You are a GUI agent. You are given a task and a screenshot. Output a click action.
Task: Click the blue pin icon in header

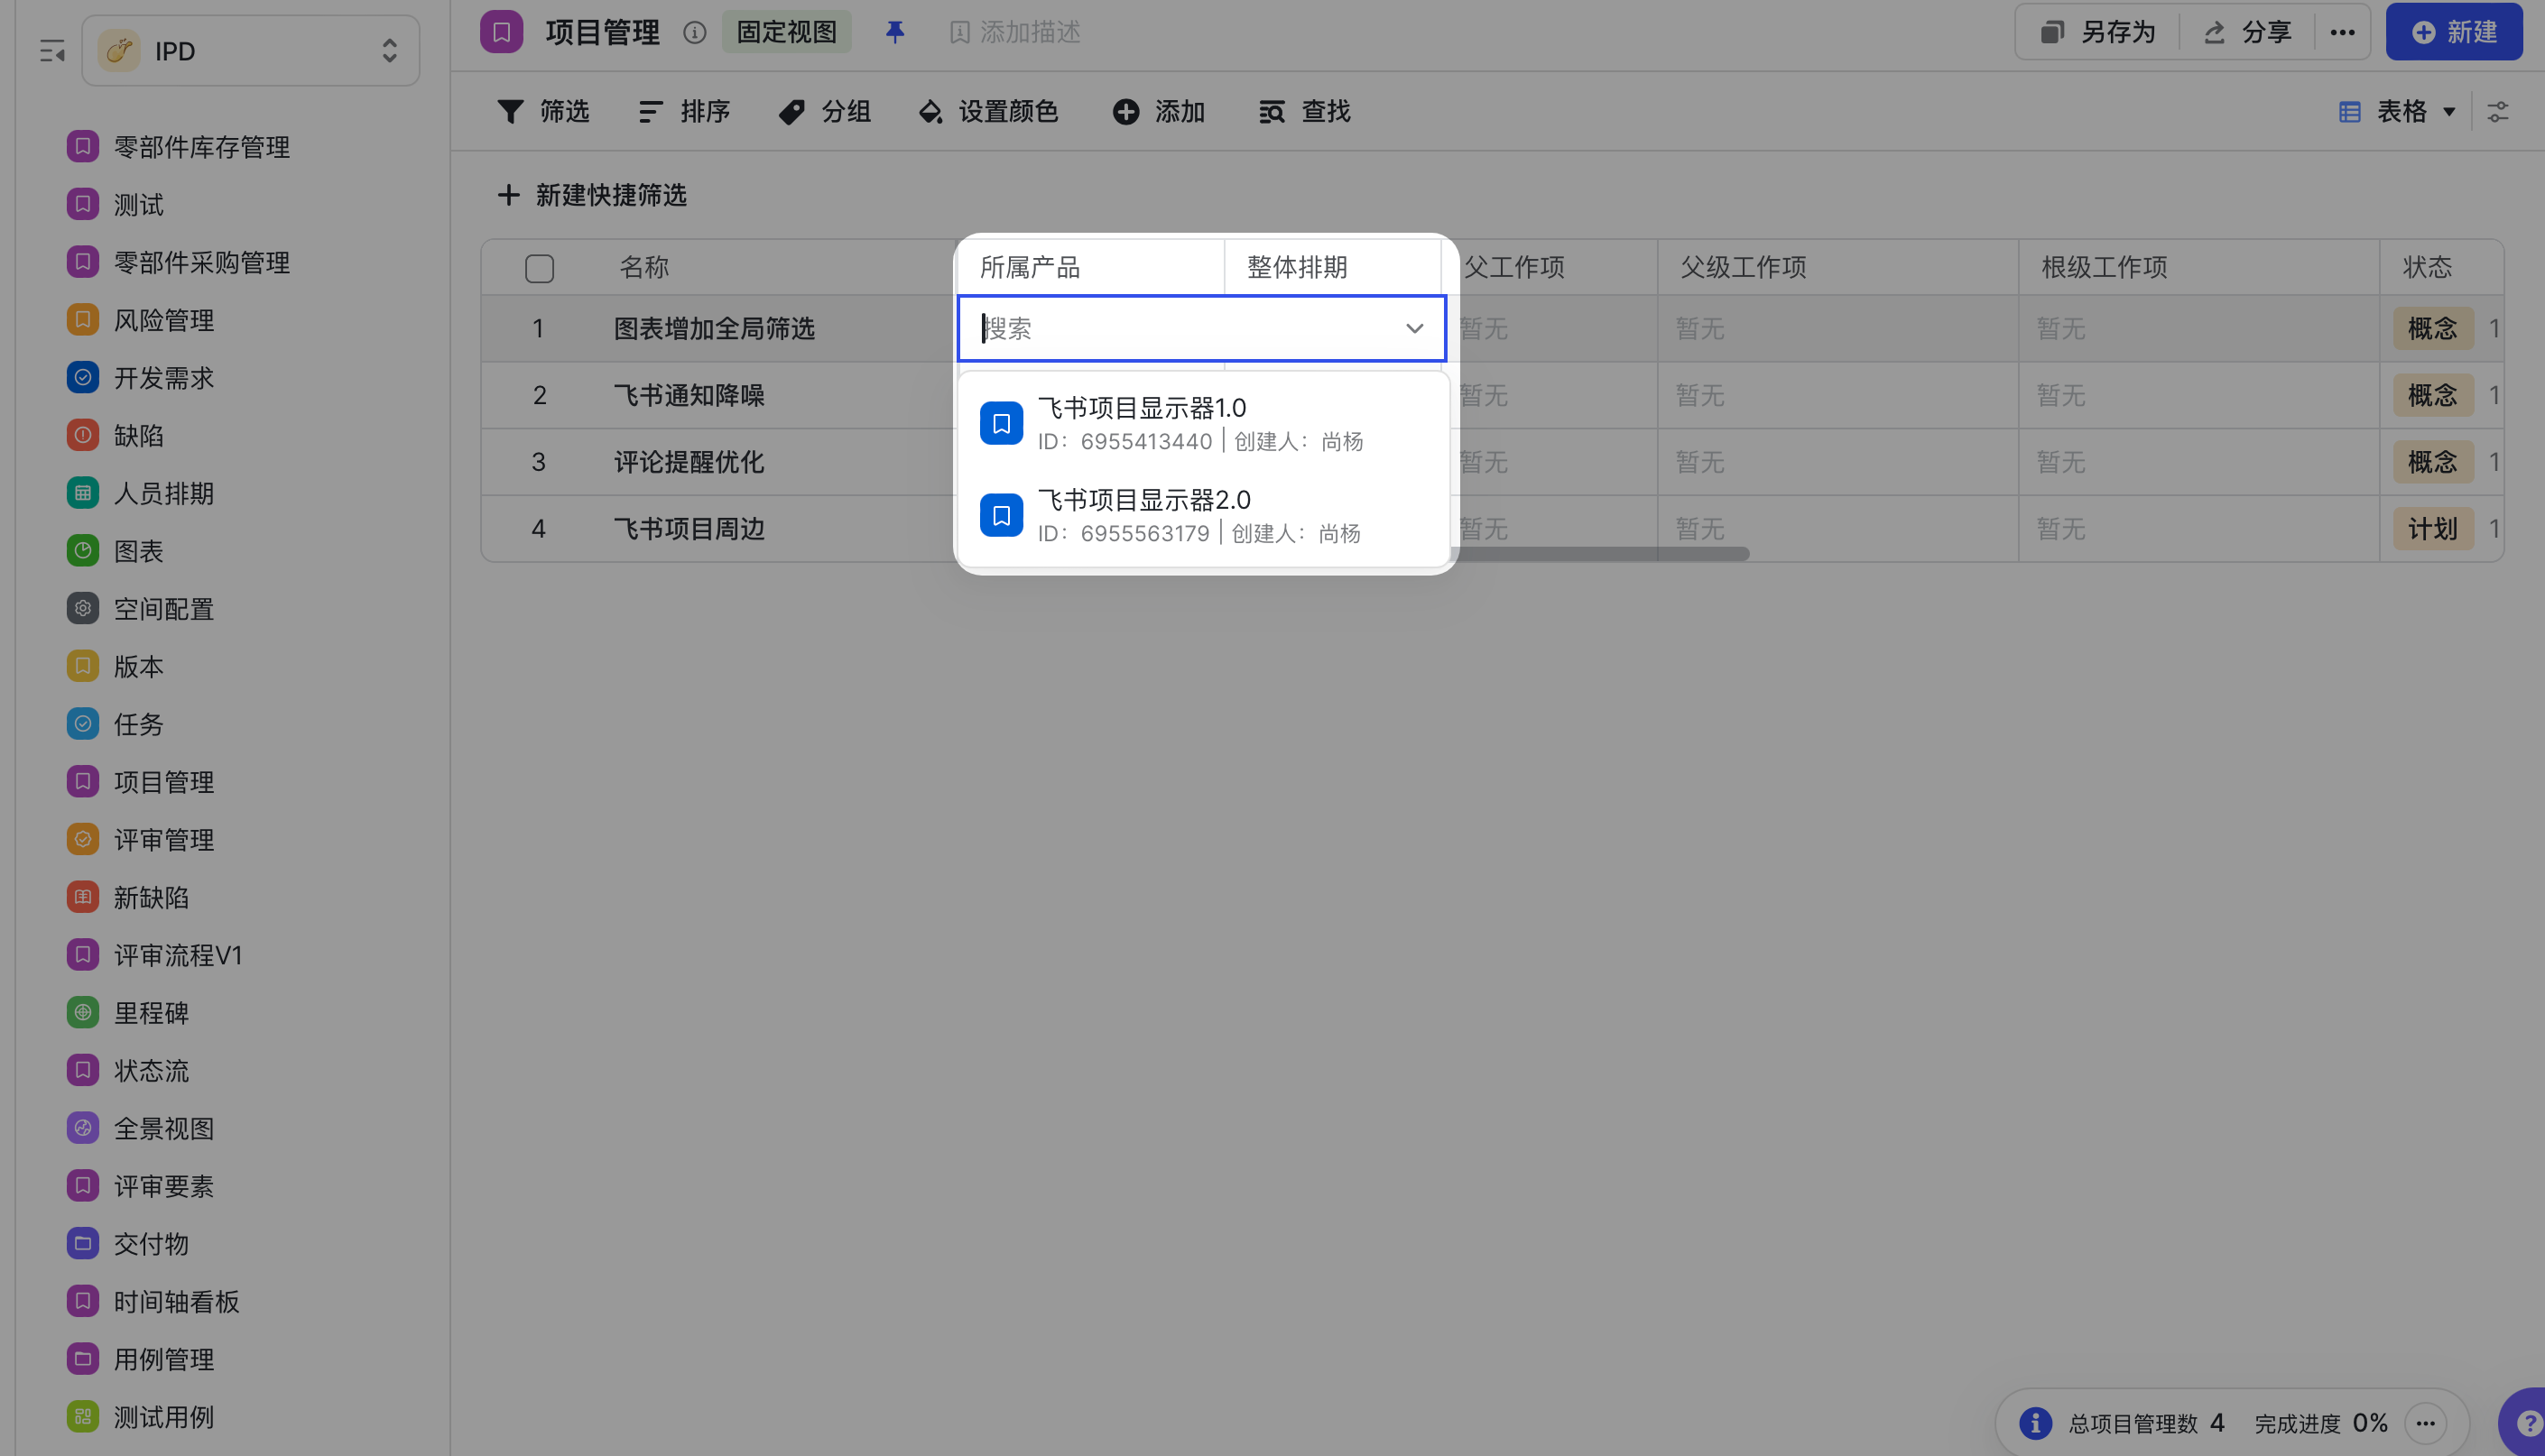click(895, 33)
